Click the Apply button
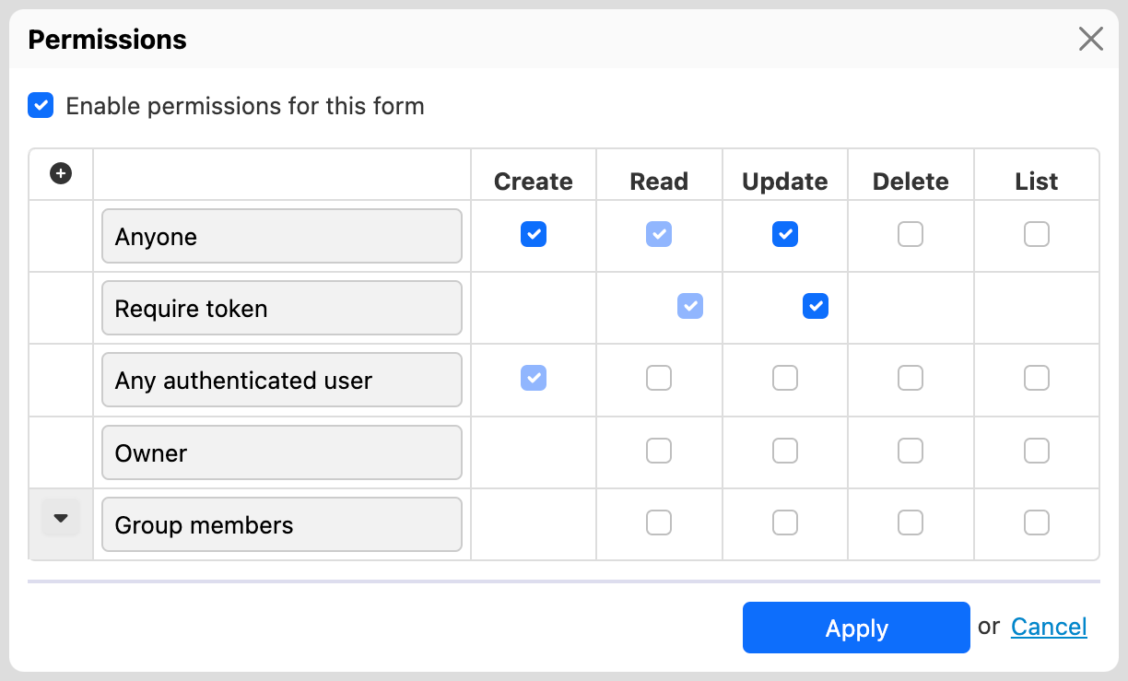 (x=856, y=628)
